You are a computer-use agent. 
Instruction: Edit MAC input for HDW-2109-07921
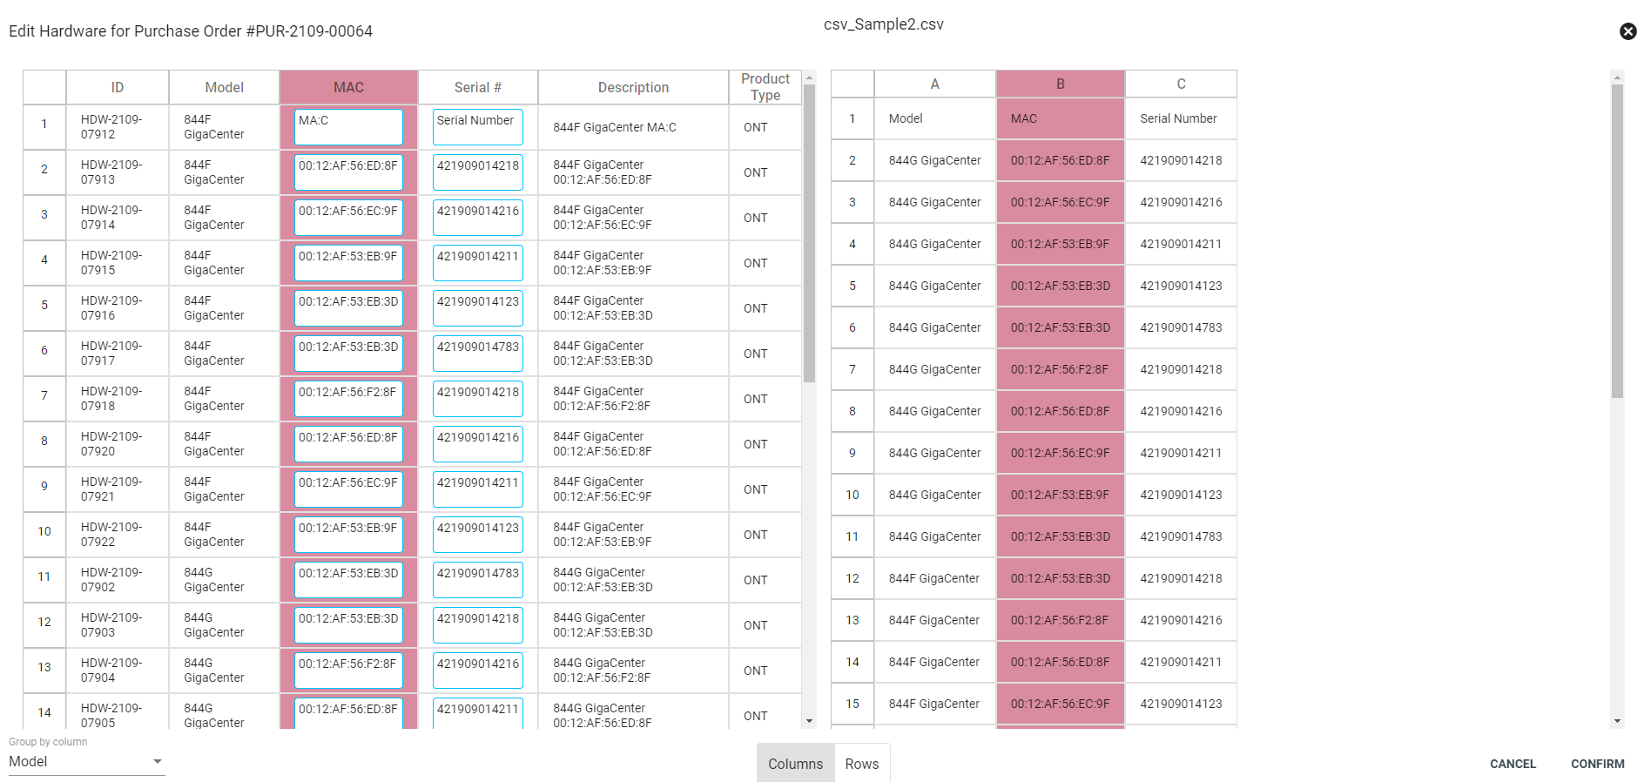(348, 489)
